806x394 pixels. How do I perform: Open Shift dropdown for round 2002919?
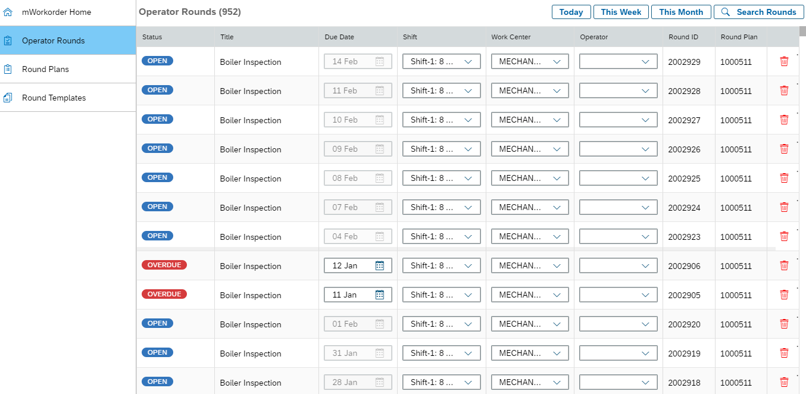(468, 353)
